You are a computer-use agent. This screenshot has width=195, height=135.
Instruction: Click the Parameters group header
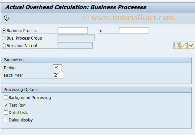click(x=96, y=60)
